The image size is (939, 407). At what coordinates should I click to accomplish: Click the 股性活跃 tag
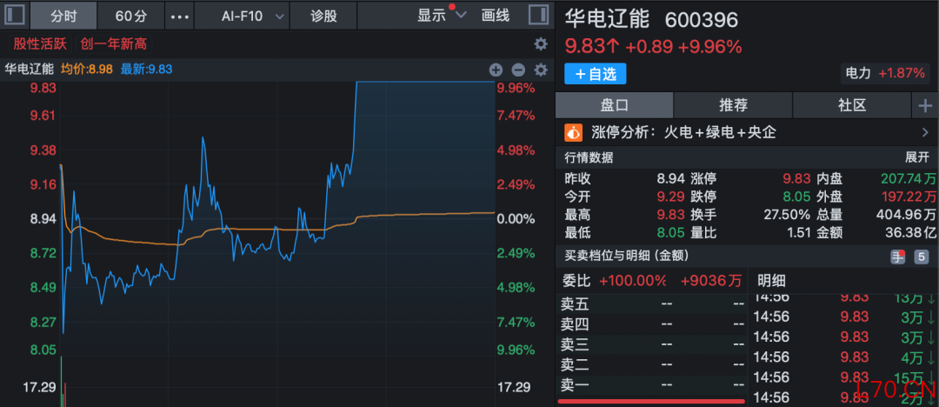(x=40, y=43)
